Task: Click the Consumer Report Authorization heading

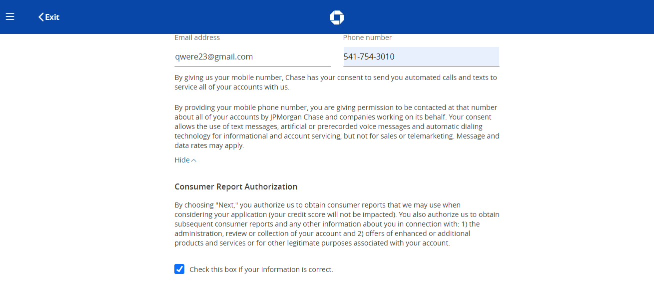Action: point(236,186)
